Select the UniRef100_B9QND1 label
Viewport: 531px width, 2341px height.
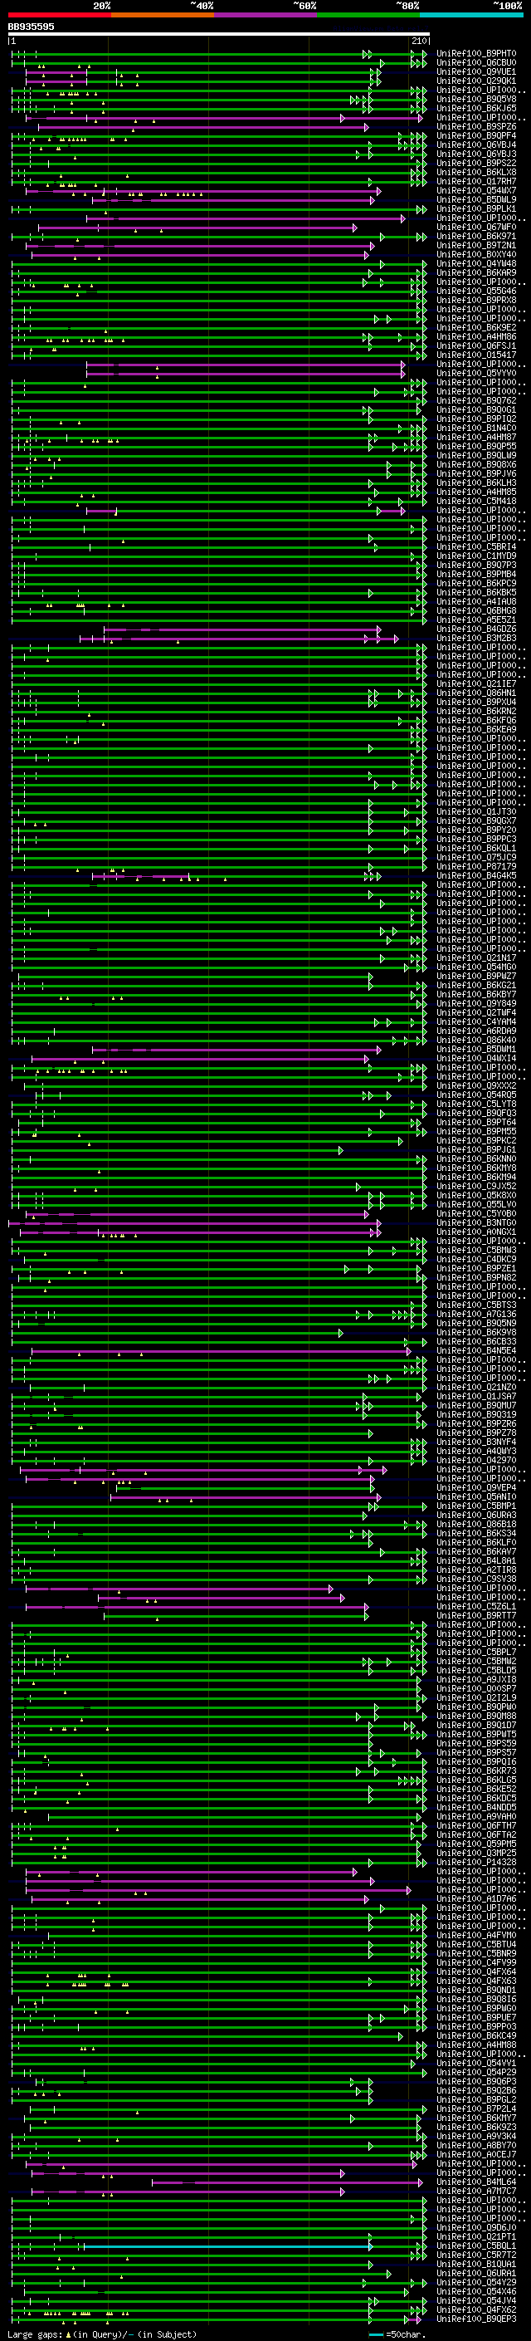476,1989
